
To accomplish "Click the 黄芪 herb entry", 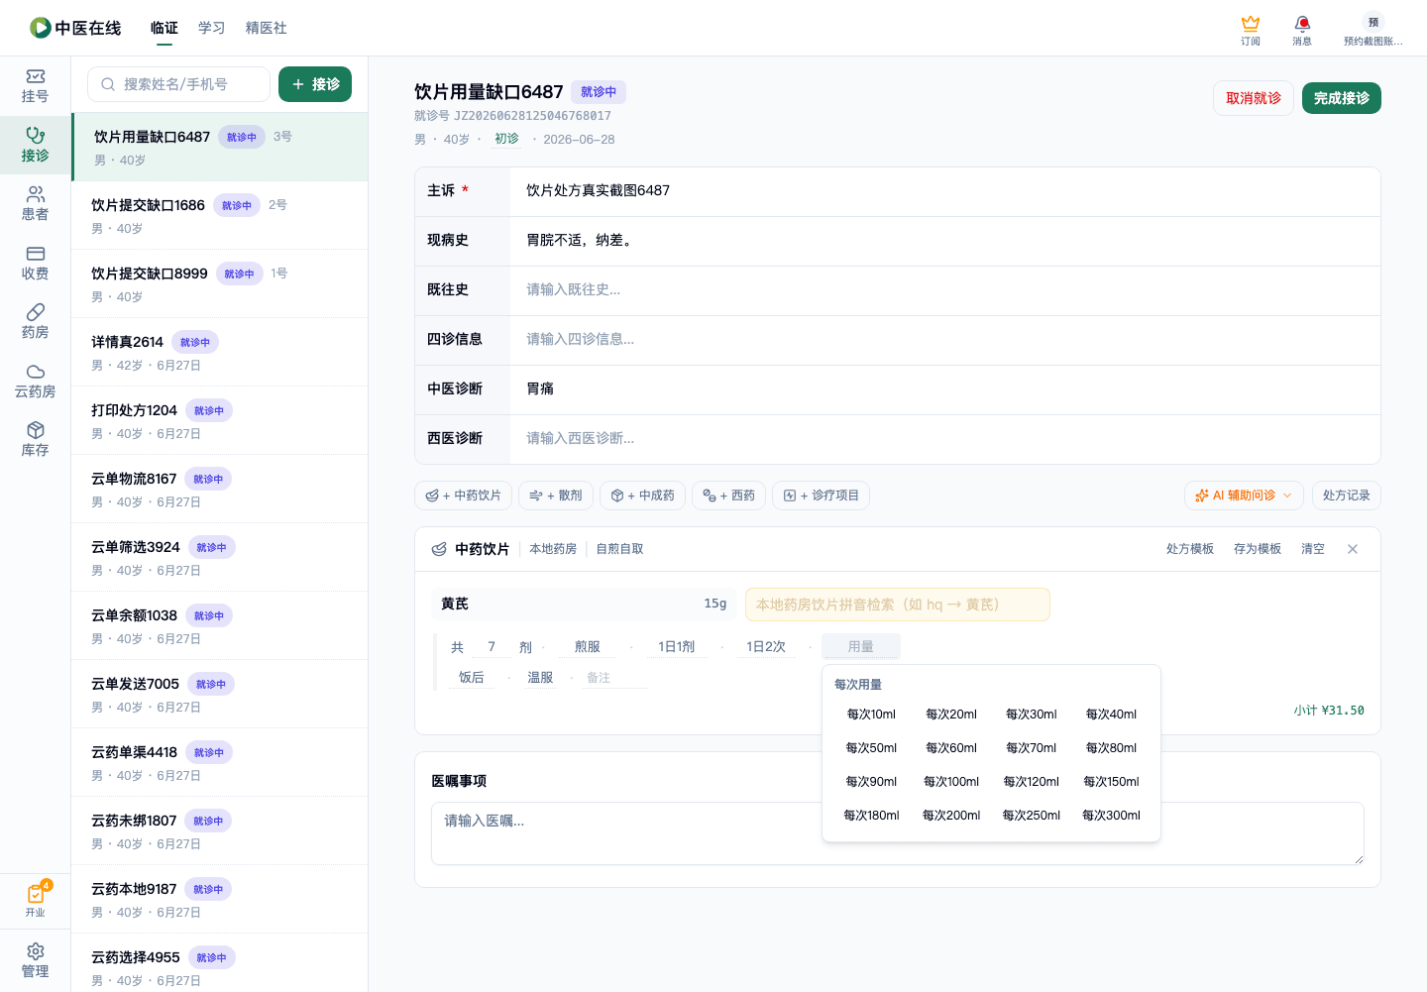I will tap(585, 604).
